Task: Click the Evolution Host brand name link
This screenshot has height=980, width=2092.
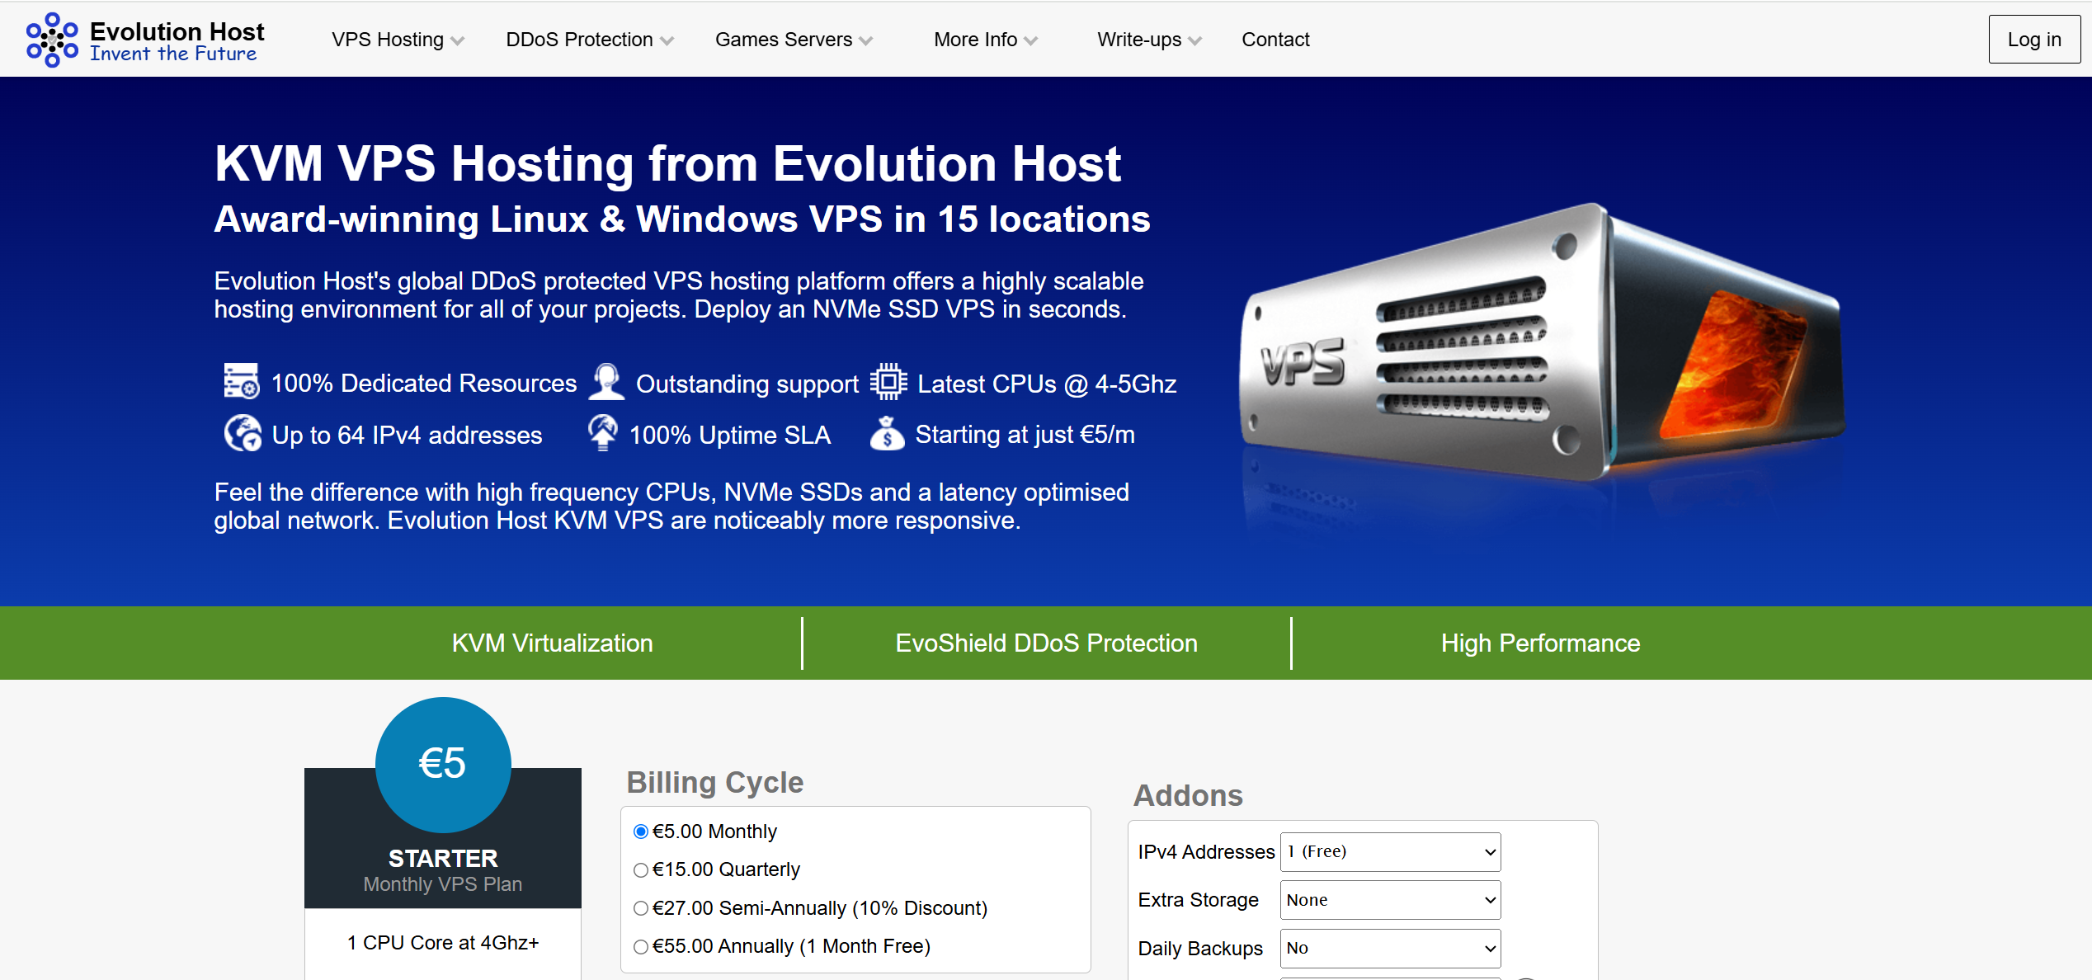Action: pos(177,31)
